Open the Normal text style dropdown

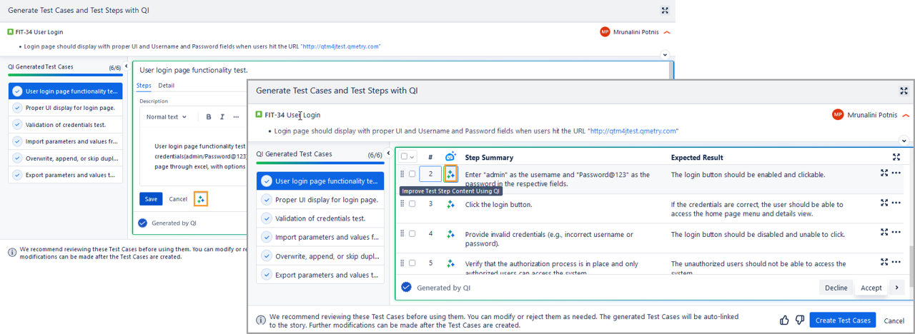167,117
